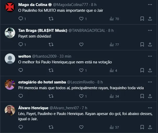Retweet welton's tweet
Image resolution: width=158 pixels, height=133 pixels.
pyautogui.click(x=51, y=70)
